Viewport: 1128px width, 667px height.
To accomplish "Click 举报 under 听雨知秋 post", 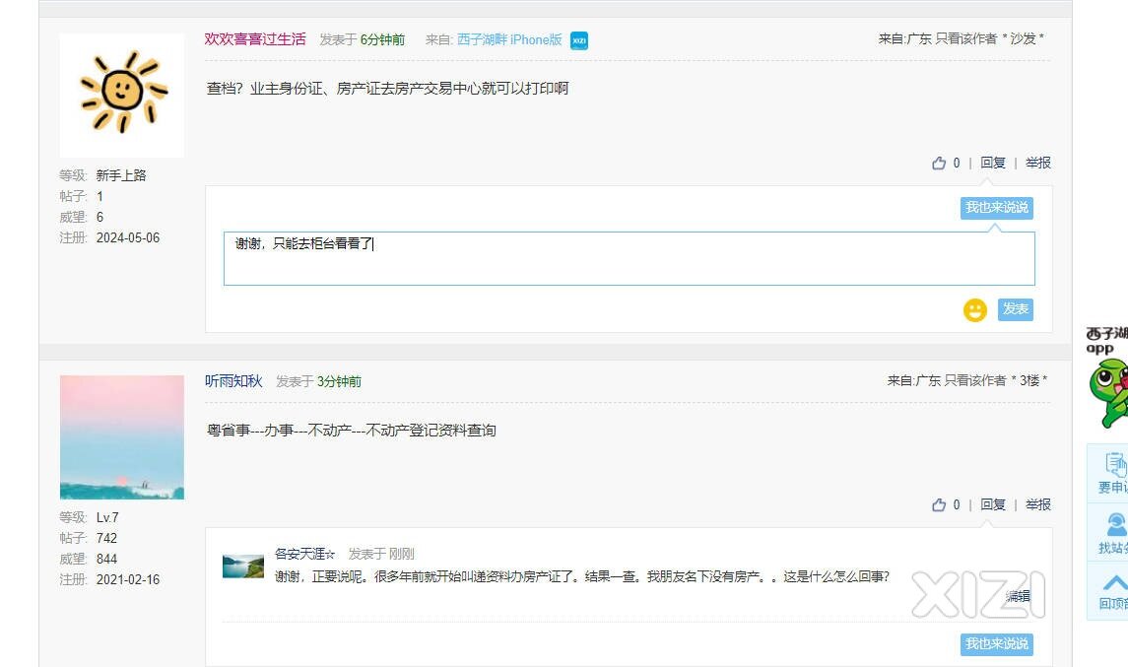I will [x=1038, y=505].
